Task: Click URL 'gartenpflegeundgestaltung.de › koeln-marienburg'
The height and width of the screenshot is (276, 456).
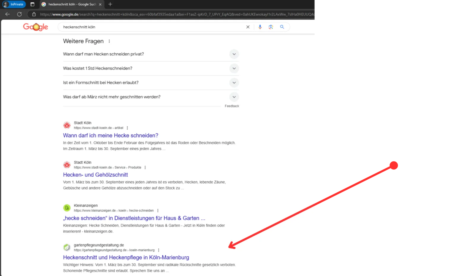Action: pyautogui.click(x=114, y=250)
